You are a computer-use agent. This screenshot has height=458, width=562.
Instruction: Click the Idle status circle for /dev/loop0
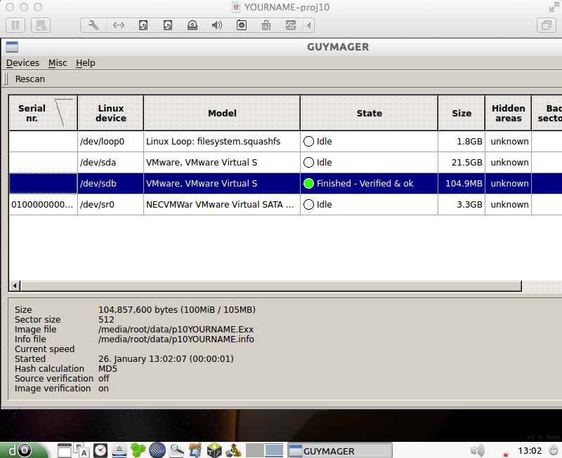coord(308,142)
